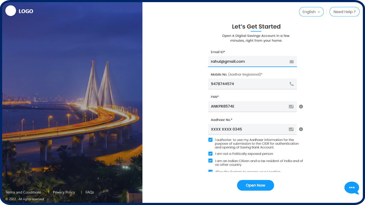This screenshot has height=205, width=365.
Task: Click the card icon in PAN field
Action: [x=291, y=107]
